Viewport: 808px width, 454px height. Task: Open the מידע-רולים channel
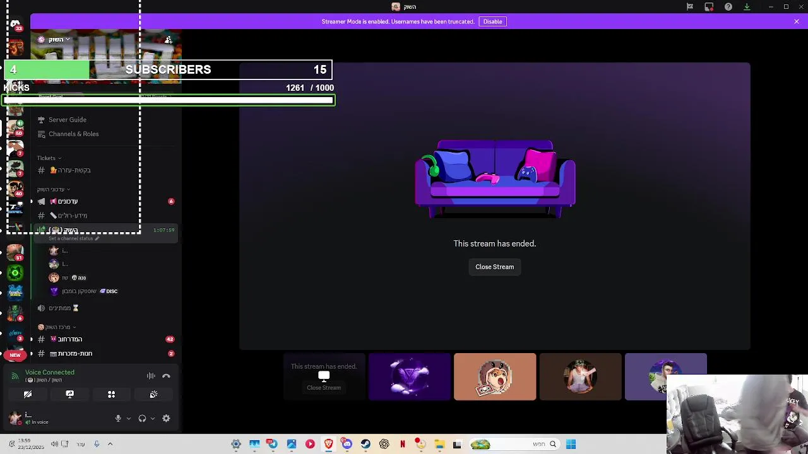point(73,216)
